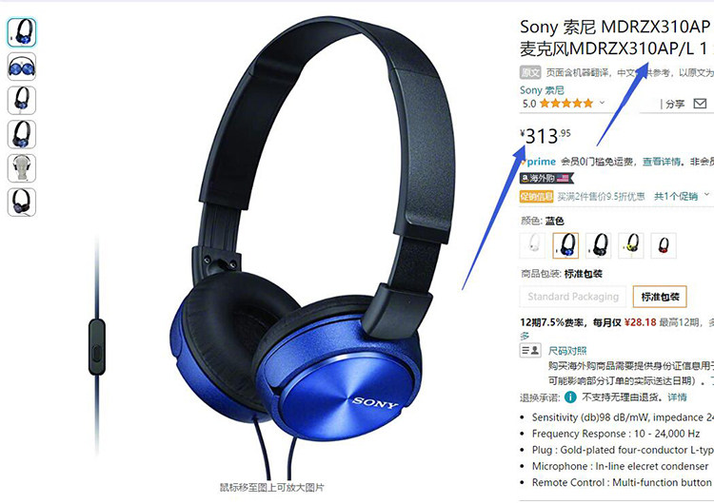Open the 尺码对照 size chart icon
The width and height of the screenshot is (714, 503).
point(530,350)
